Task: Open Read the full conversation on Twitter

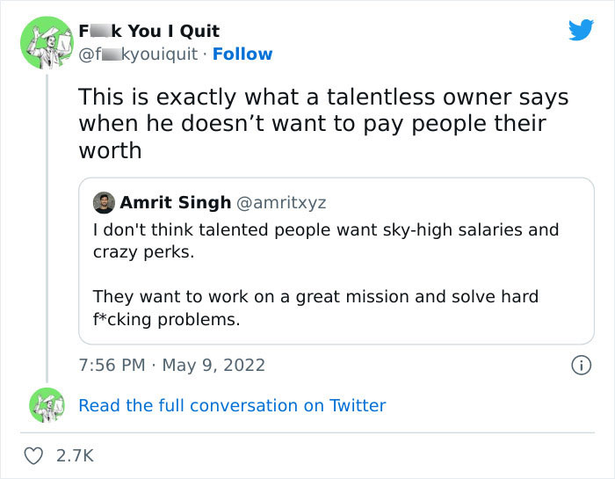Action: 232,405
